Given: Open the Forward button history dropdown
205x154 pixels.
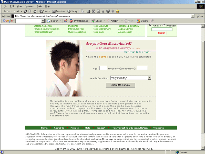Looking at the screenshot, I should tap(22, 11).
